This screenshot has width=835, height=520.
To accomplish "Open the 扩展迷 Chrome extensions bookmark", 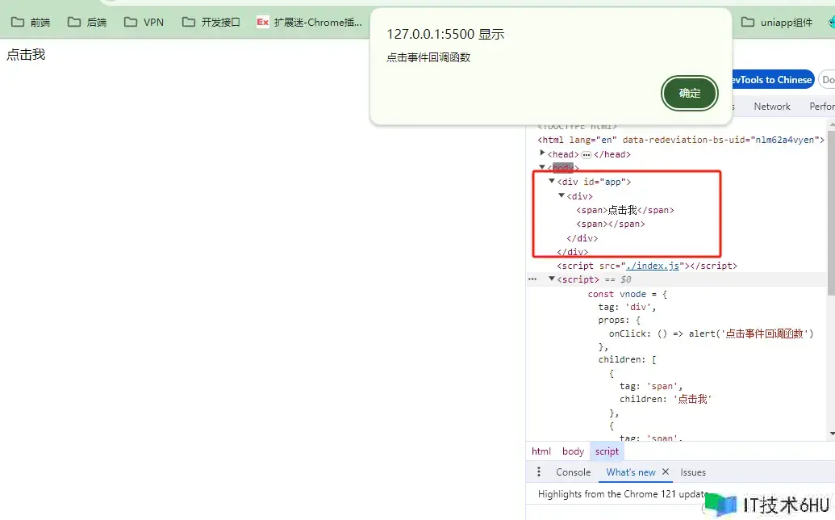I will tap(309, 22).
